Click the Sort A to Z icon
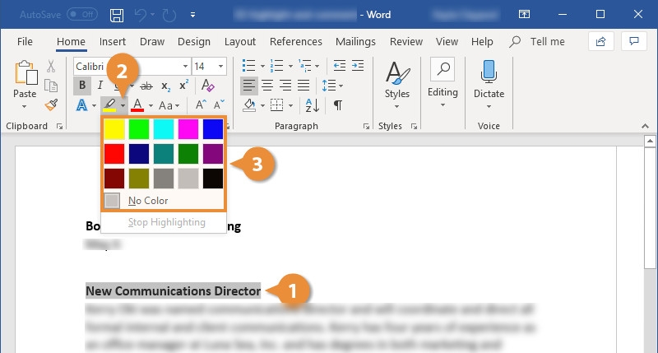This screenshot has height=353, width=658. pyautogui.click(x=312, y=105)
